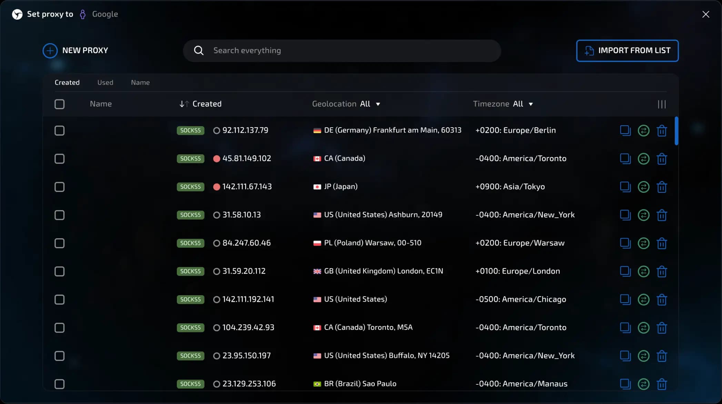Select checkbox for 142.111.192.141 Chicago row
This screenshot has width=722, height=404.
(59, 299)
